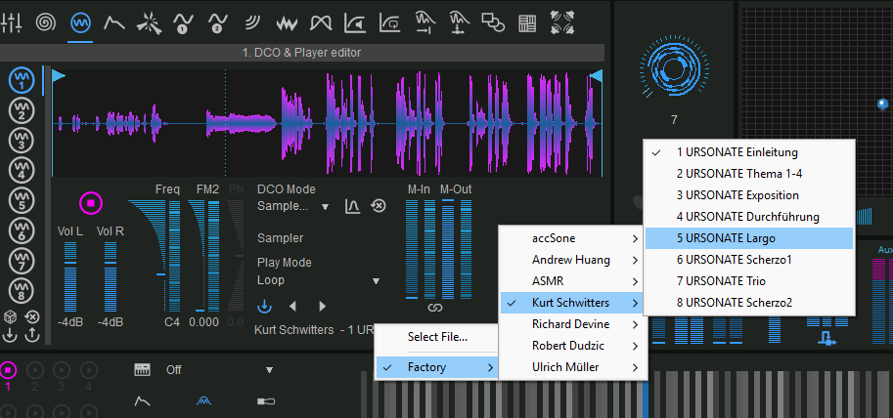The height and width of the screenshot is (418, 893).
Task: Click the dice randomize icon
Action: click(x=11, y=317)
